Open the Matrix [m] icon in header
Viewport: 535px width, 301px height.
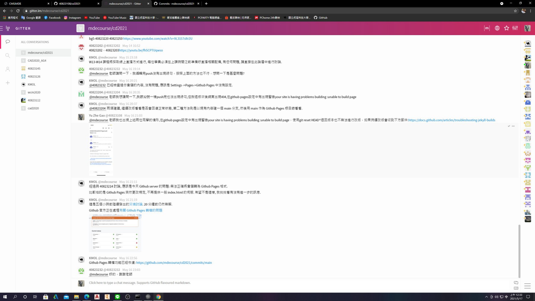487,28
